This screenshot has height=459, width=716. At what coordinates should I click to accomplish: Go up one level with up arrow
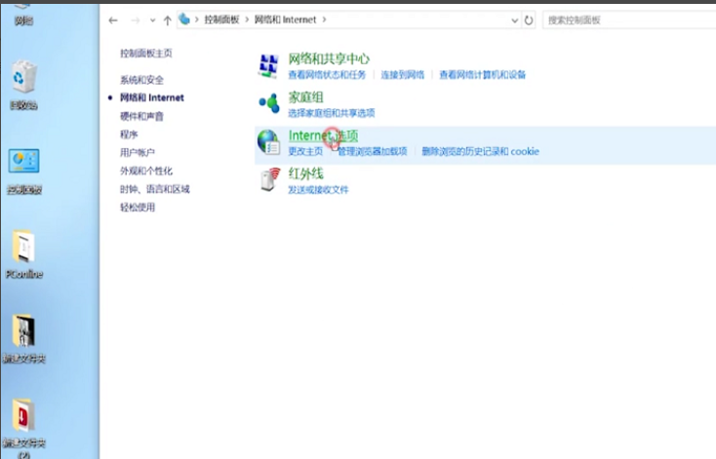coord(168,19)
